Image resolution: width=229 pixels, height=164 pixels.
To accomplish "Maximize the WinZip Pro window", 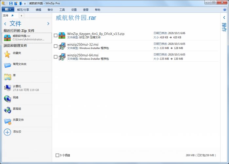I will [x=214, y=3].
